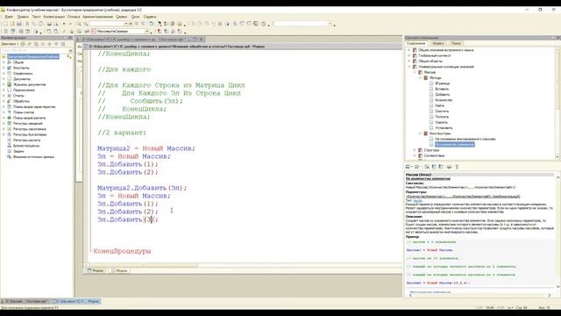The width and height of the screenshot is (561, 316).
Task: Click the Константы tree icon
Action: click(x=10, y=68)
